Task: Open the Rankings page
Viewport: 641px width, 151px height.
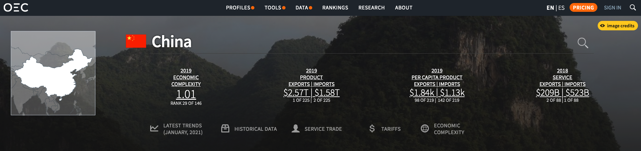Action: pyautogui.click(x=335, y=8)
